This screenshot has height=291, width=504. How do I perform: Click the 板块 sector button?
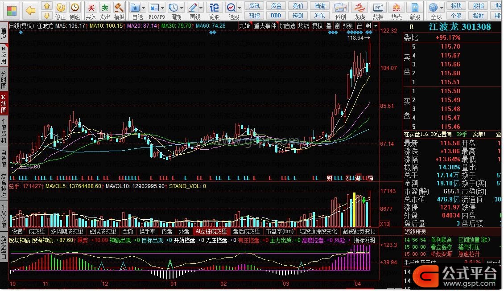(x=457, y=6)
